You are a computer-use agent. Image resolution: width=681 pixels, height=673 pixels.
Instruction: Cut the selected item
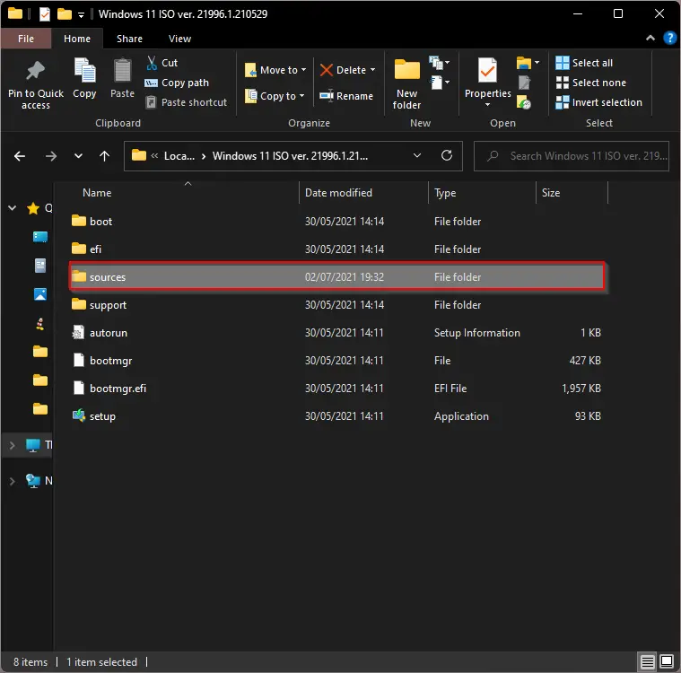pyautogui.click(x=162, y=63)
